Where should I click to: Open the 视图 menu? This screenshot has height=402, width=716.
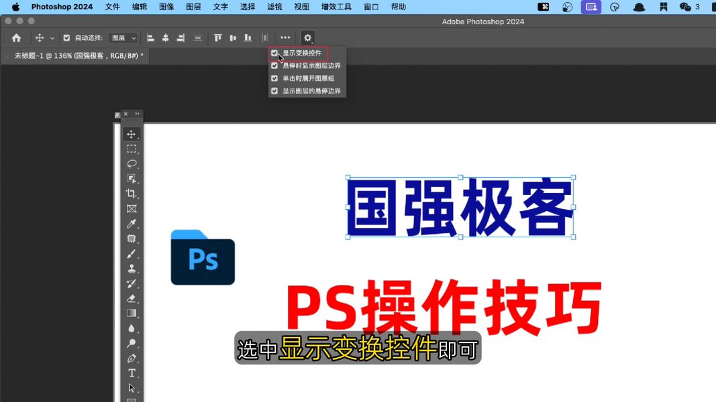(x=301, y=7)
